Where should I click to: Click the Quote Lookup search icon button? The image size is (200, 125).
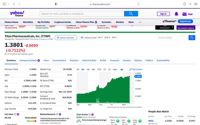pos(192,38)
